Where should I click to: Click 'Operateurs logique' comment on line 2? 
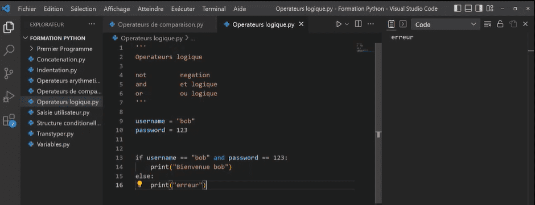(169, 57)
